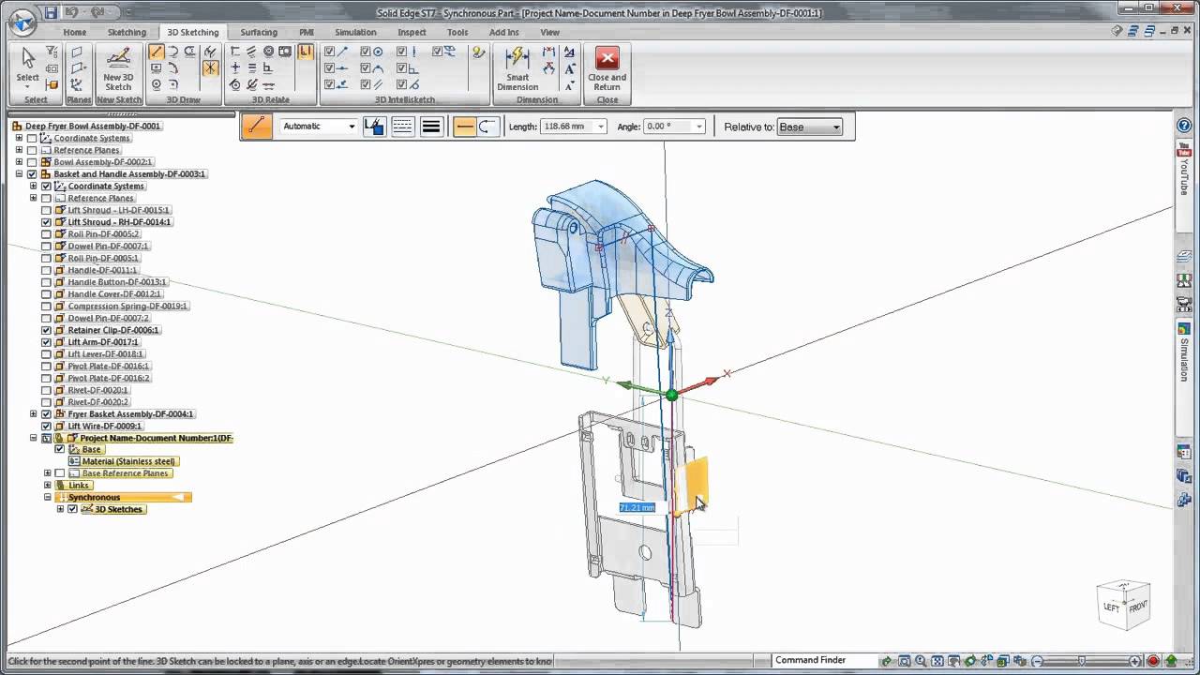Click the green upload arrow icon in status bar
Viewport: 1200px width, 675px height.
click(1173, 661)
